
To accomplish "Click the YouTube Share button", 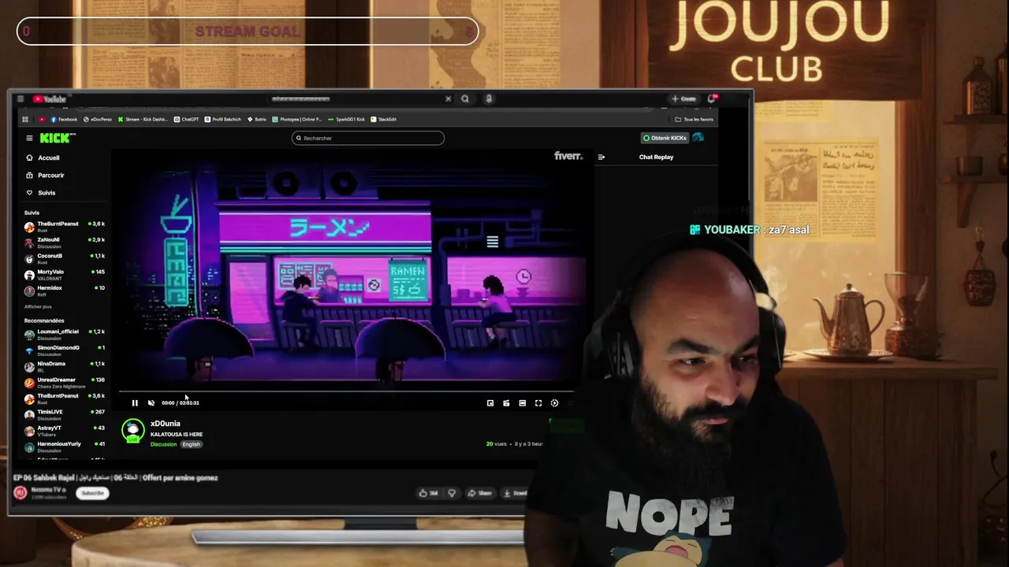I will [479, 493].
